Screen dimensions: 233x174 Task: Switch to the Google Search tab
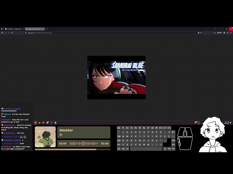click(x=14, y=29)
